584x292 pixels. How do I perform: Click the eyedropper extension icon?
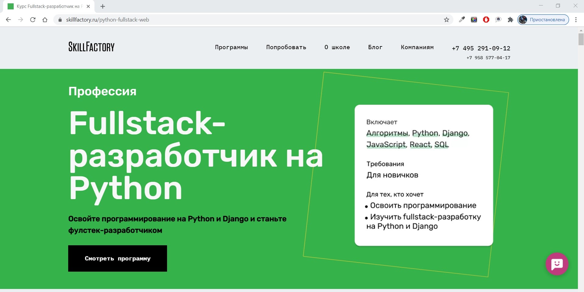462,20
